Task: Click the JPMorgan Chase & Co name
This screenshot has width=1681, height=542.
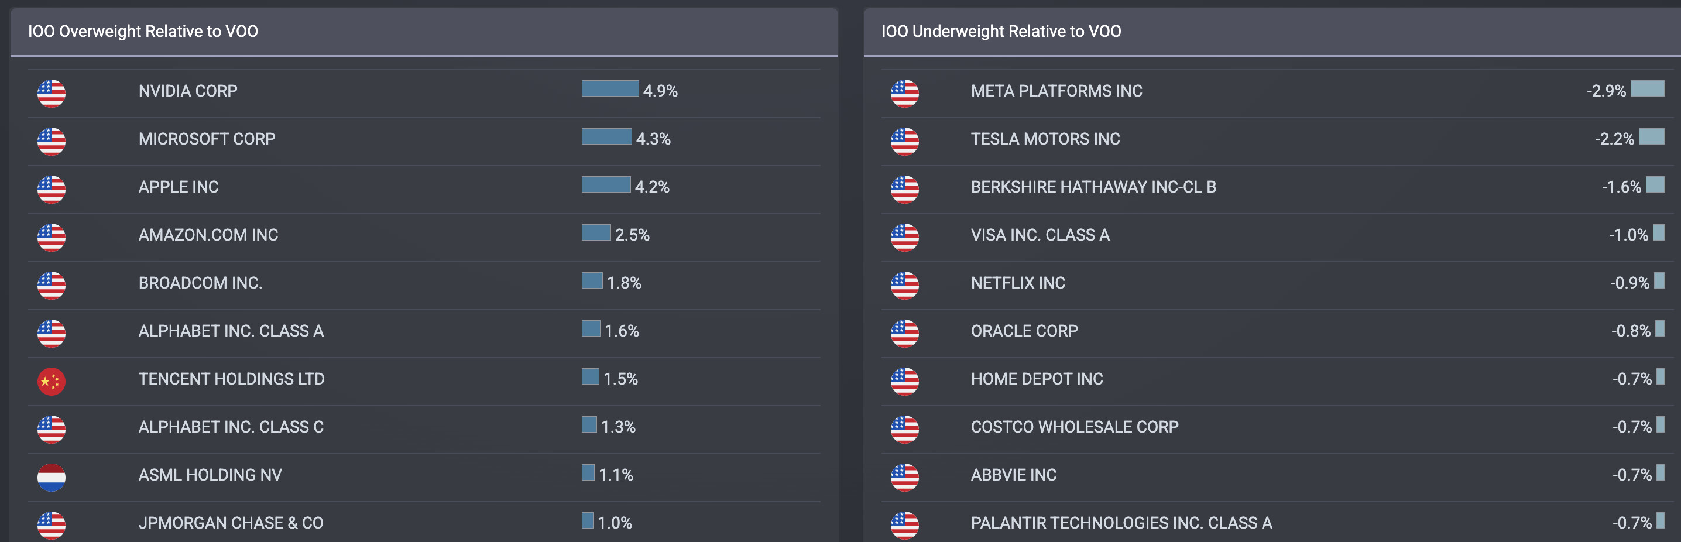Action: [x=231, y=523]
